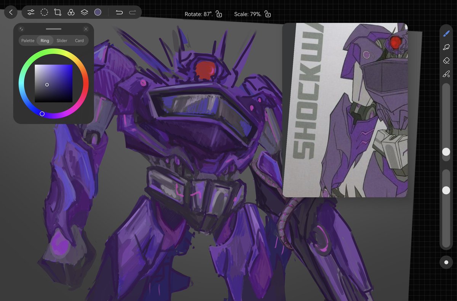
Task: Toggle the rotation lock icon
Action: [219, 14]
